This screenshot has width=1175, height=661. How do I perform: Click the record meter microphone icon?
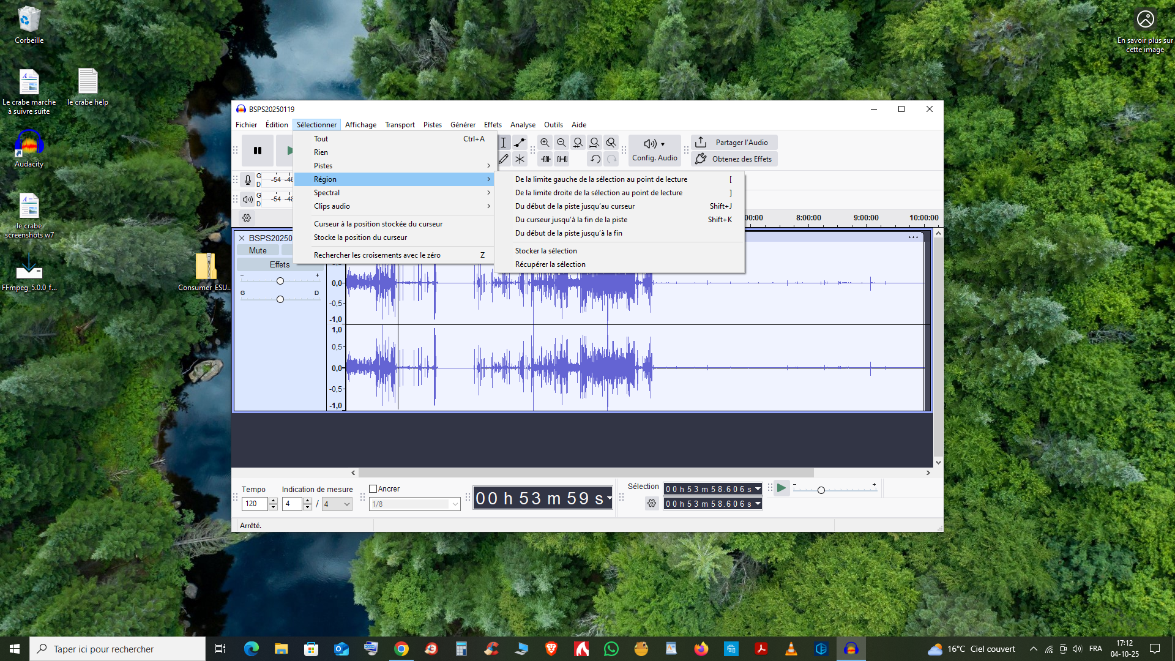247,179
